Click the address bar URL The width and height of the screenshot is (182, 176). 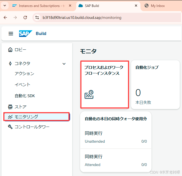pos(82,17)
